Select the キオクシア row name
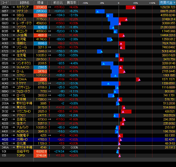 point(23,7)
